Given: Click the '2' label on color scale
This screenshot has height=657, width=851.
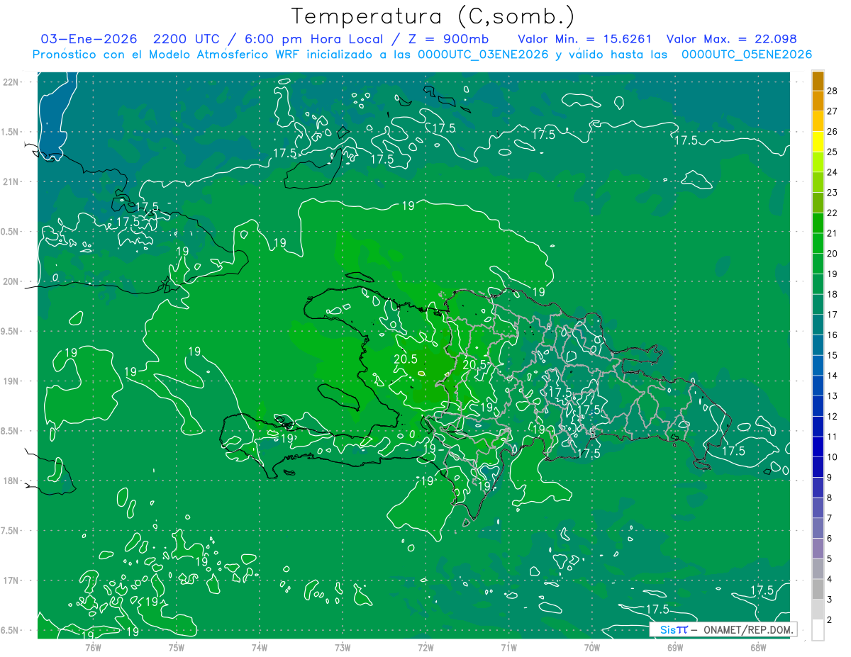Looking at the screenshot, I should tap(830, 620).
